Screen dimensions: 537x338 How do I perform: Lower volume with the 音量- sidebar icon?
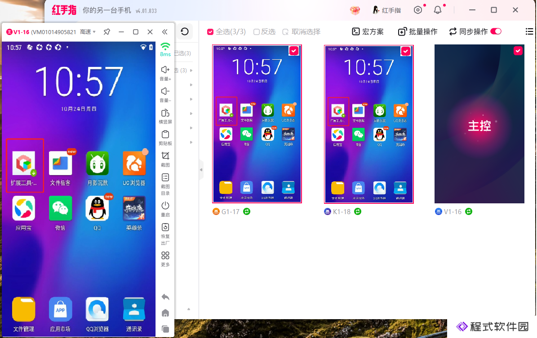click(x=165, y=95)
